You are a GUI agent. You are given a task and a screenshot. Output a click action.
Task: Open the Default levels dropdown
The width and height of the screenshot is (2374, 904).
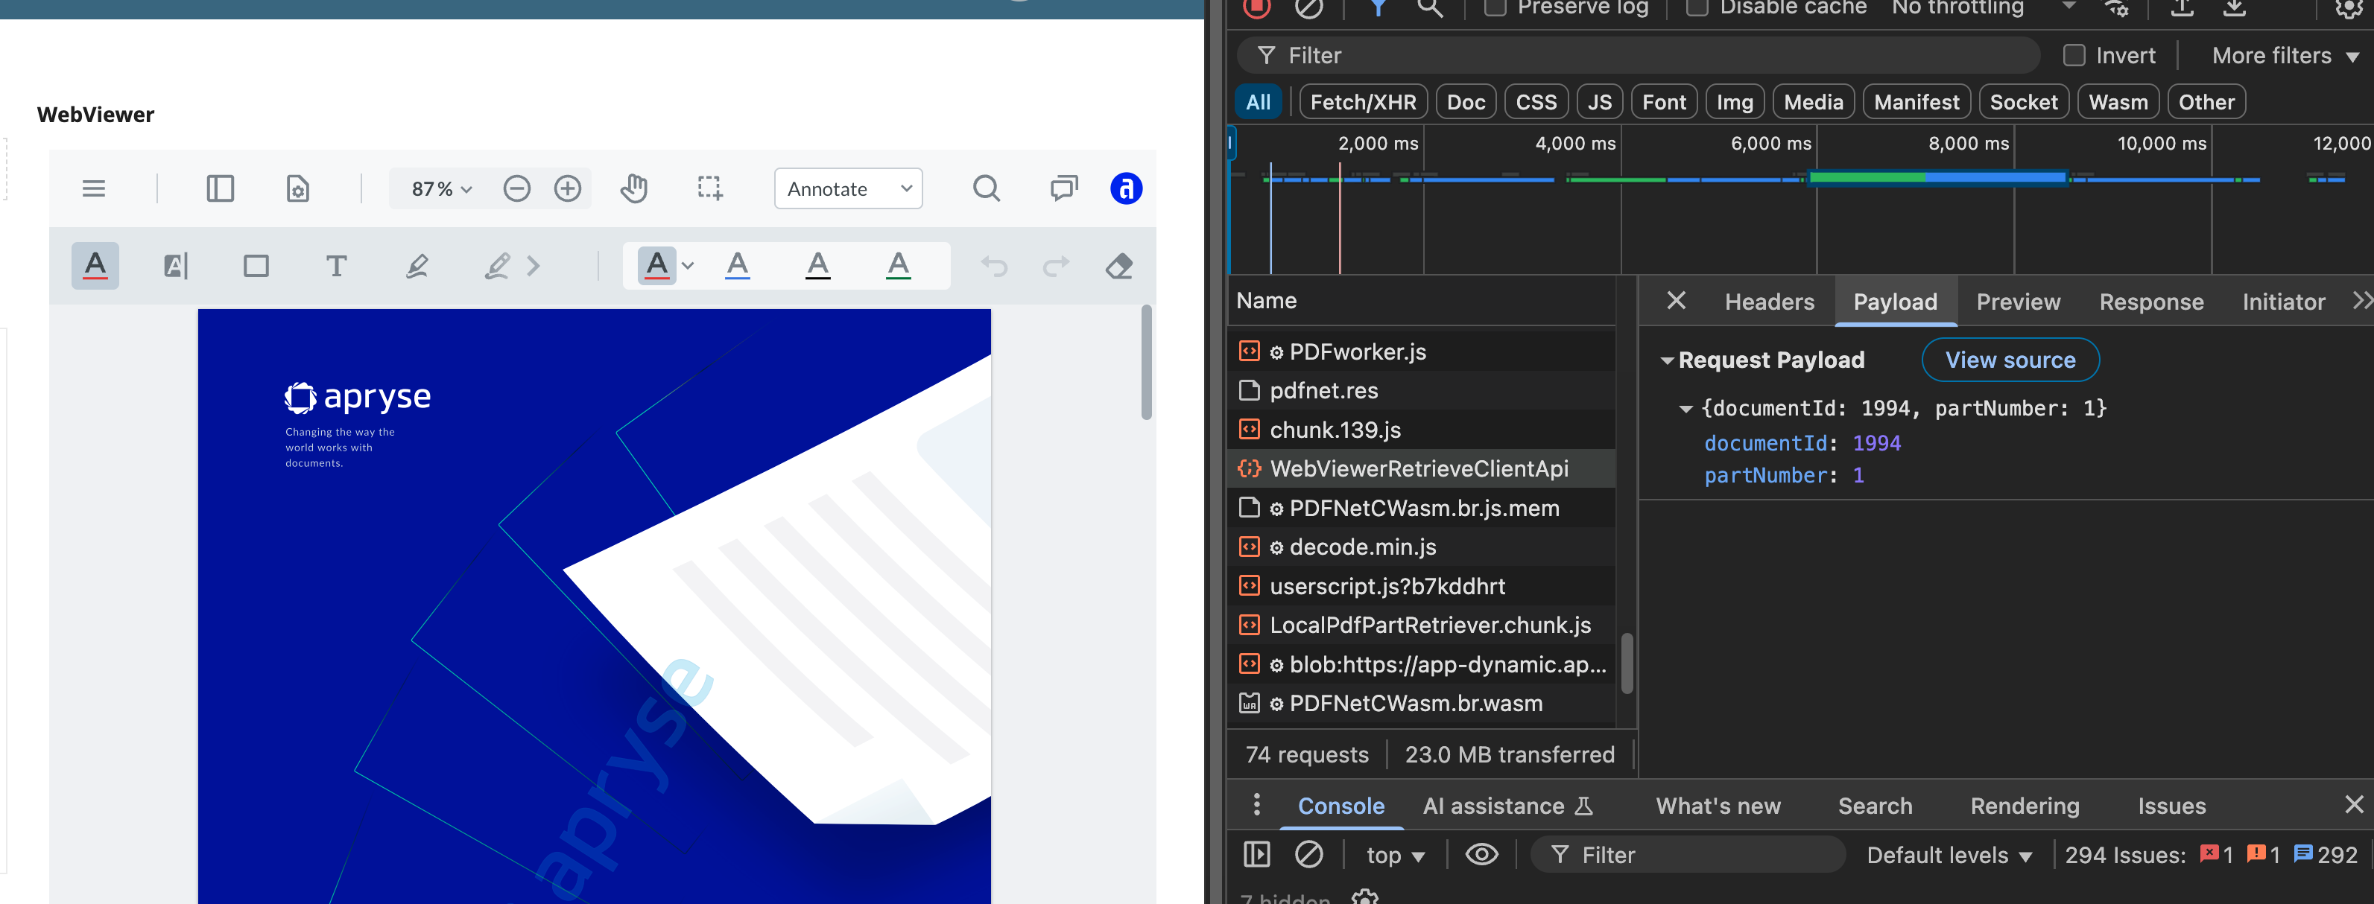(x=1949, y=855)
